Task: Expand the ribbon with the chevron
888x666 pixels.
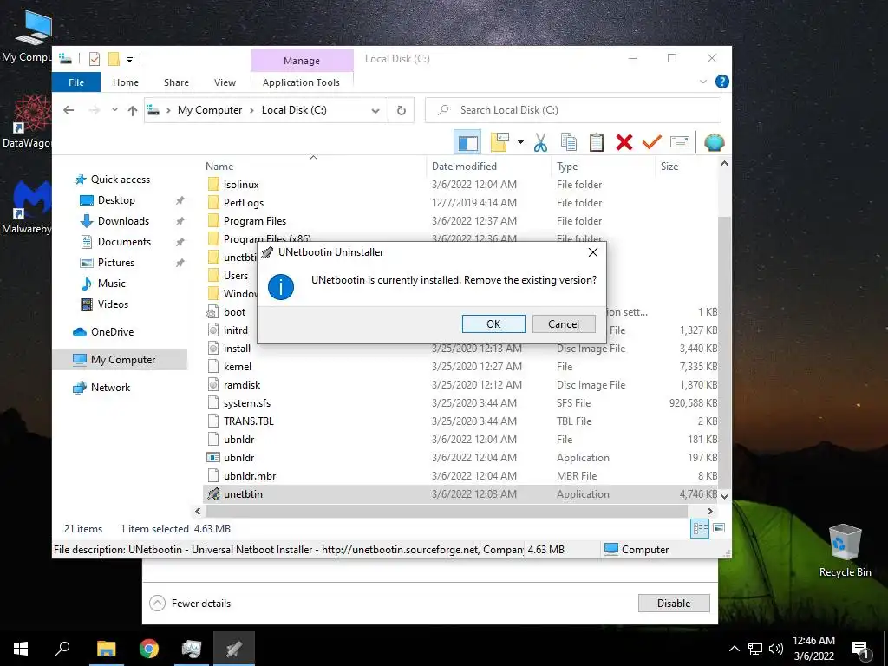Action: tap(702, 82)
